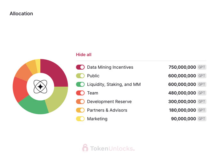224x161 pixels.
Task: Click the yellow Marketing donut segment
Action: click(x=38, y=63)
